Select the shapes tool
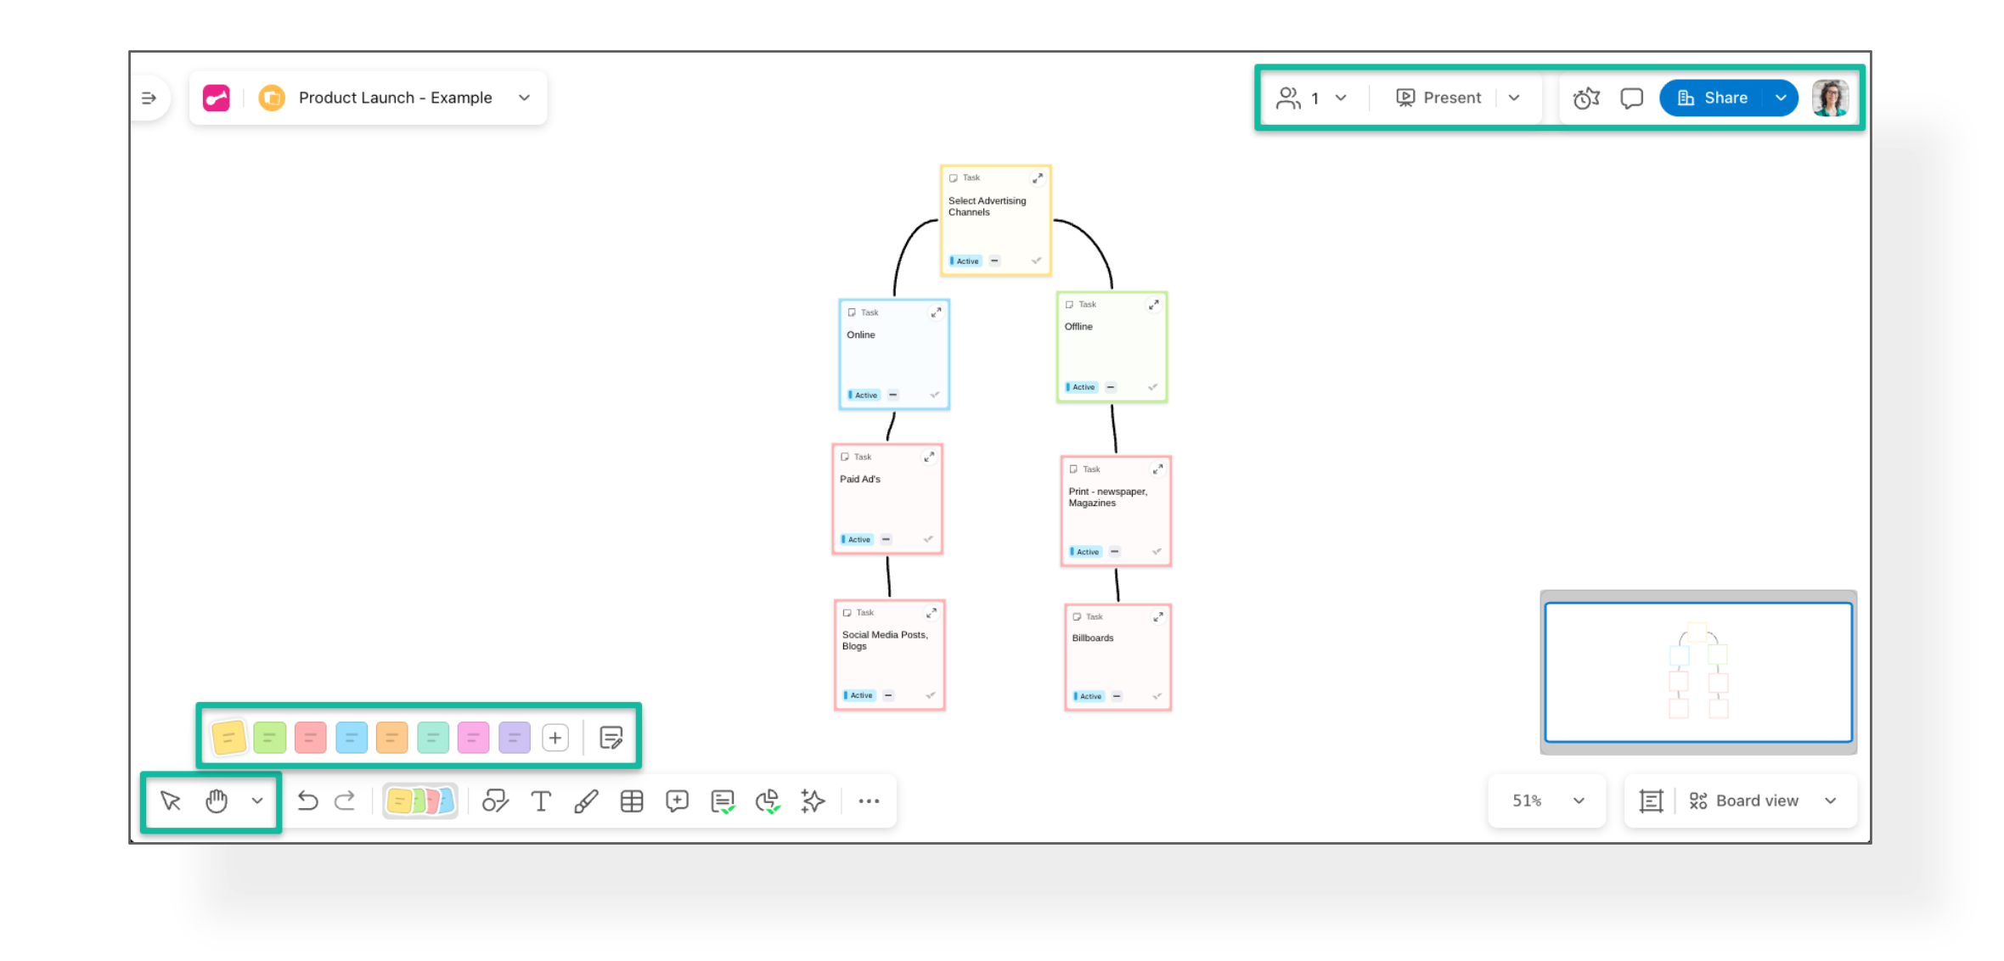Viewport: 2004px width, 961px height. point(495,801)
